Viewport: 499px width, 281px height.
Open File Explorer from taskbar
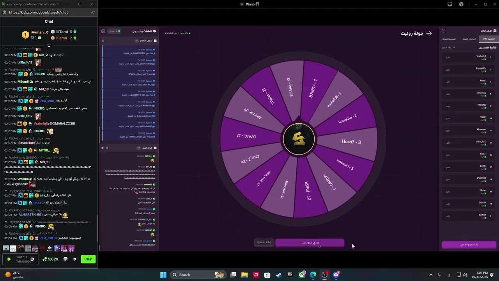point(244,275)
